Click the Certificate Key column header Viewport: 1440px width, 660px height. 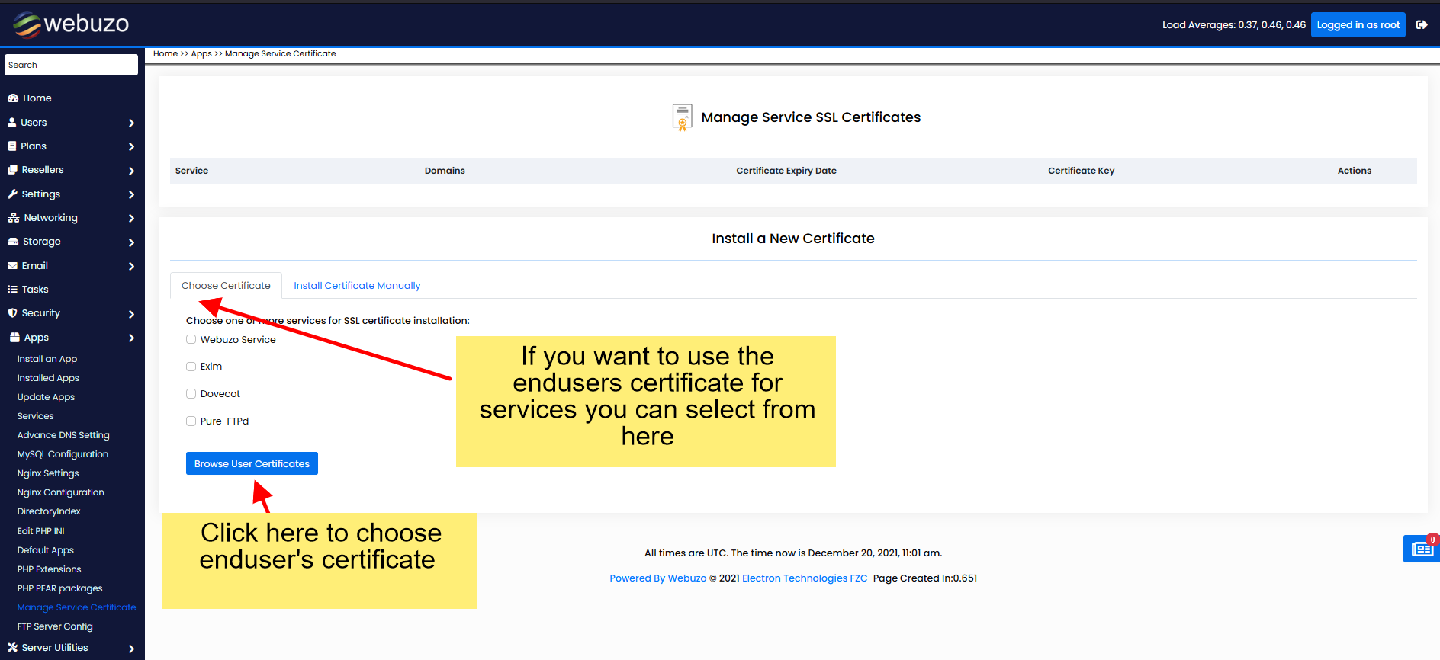[1081, 171]
